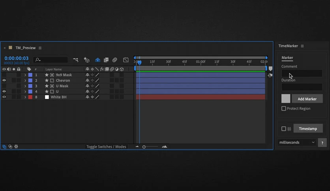330x191 pixels.
Task: Hide the U layer visibility eye
Action: 4,91
